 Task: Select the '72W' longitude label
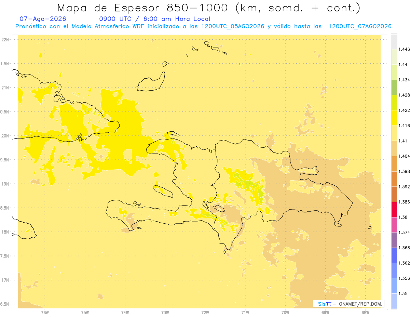[x=205, y=313]
